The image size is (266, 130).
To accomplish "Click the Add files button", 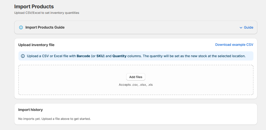I will point(136,77).
